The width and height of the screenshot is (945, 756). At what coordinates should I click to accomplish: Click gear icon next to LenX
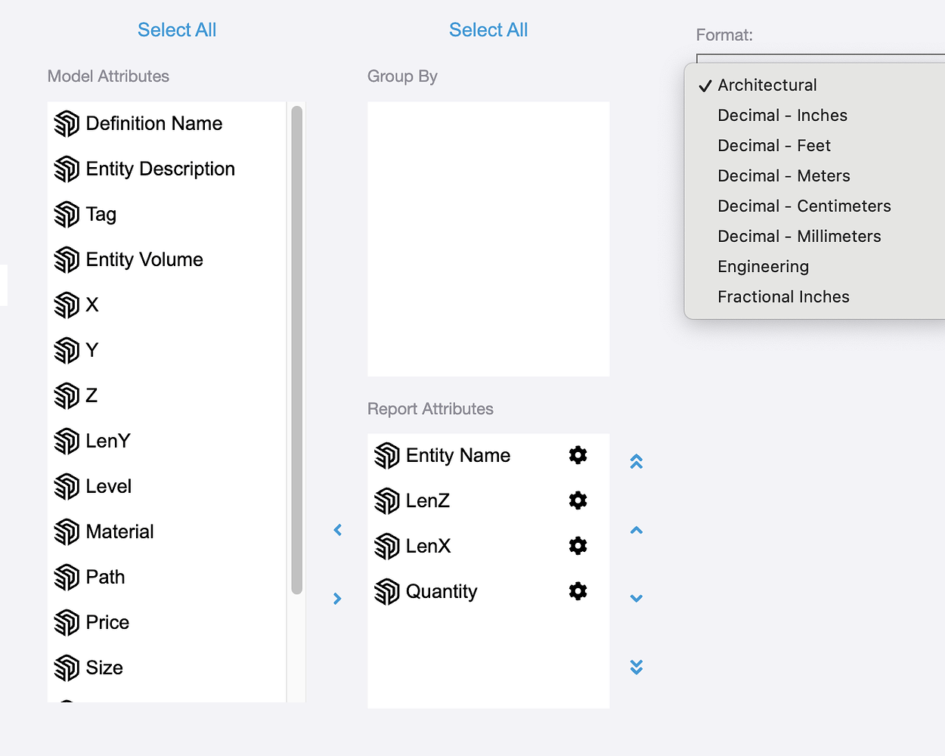578,546
